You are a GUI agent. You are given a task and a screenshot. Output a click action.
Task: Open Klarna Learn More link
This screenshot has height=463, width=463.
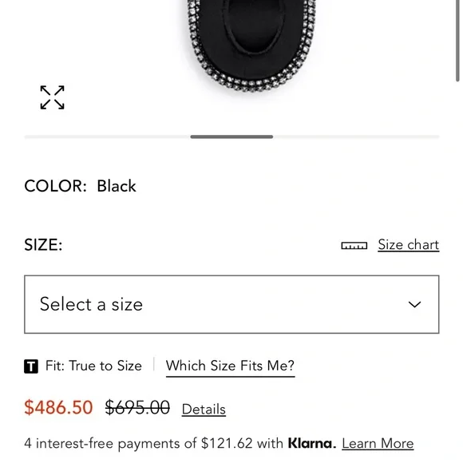click(378, 444)
